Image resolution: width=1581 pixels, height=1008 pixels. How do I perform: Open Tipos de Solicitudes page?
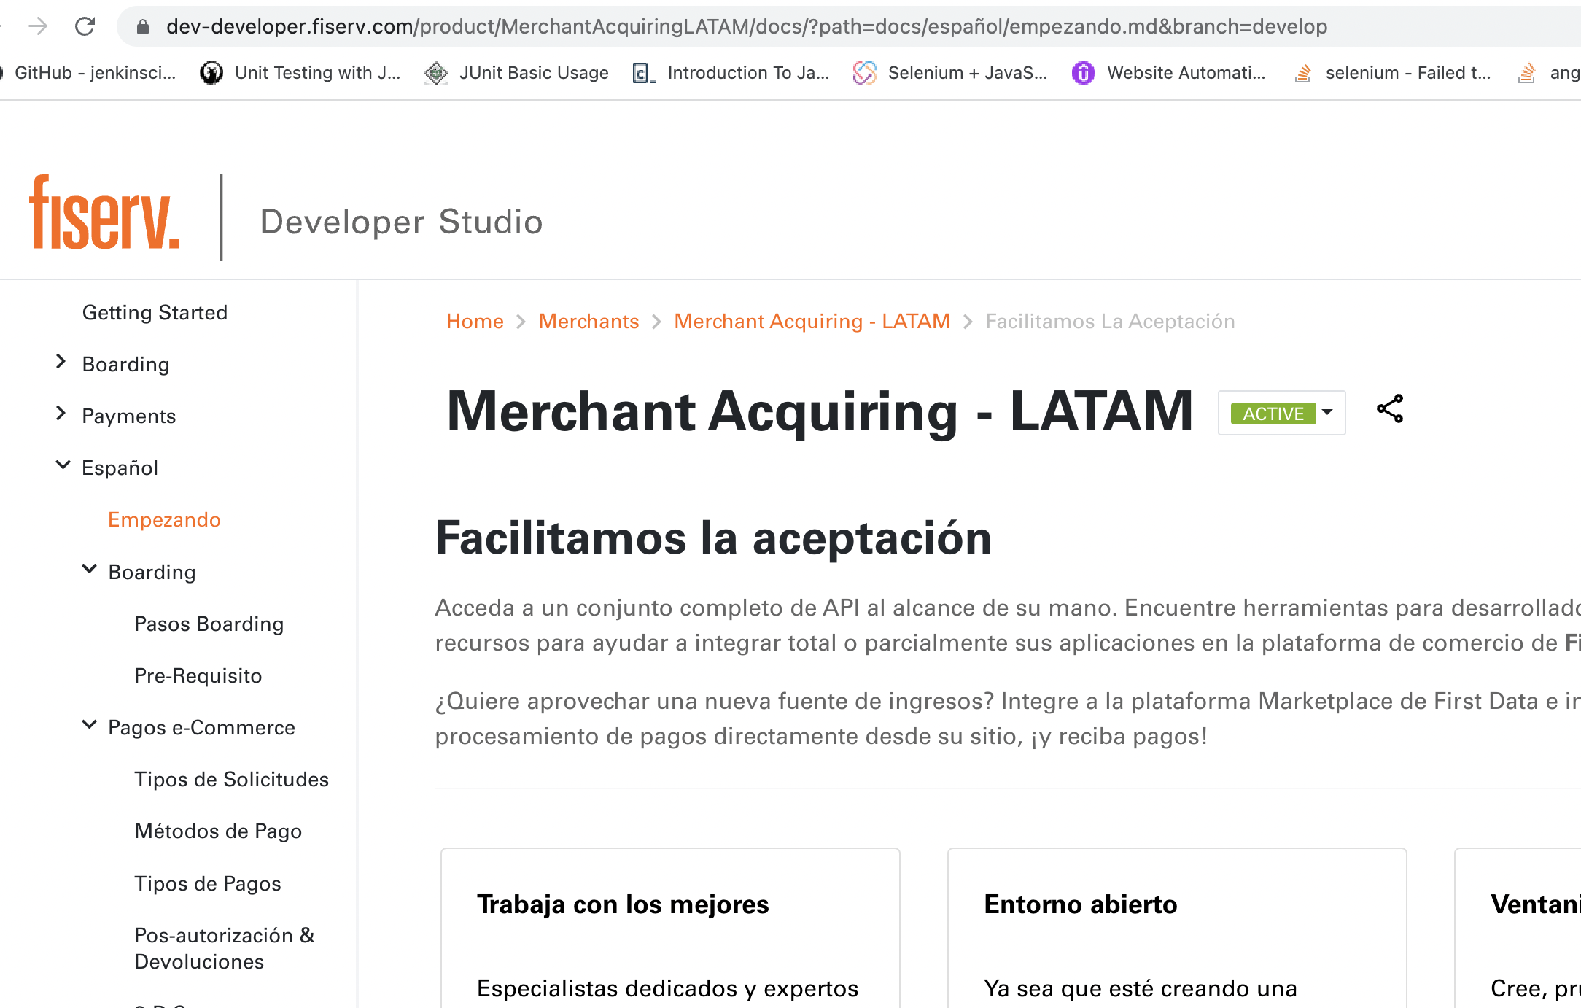[231, 780]
